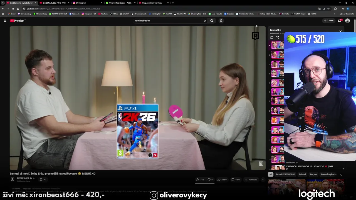This screenshot has height=200, width=356.
Task: Open the ChatGPT bookmark
Action: click(125, 14)
